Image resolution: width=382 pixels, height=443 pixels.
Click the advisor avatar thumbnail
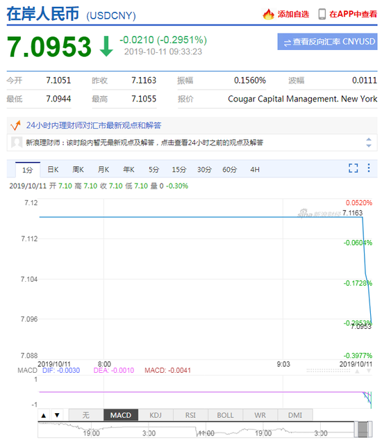(x=17, y=142)
